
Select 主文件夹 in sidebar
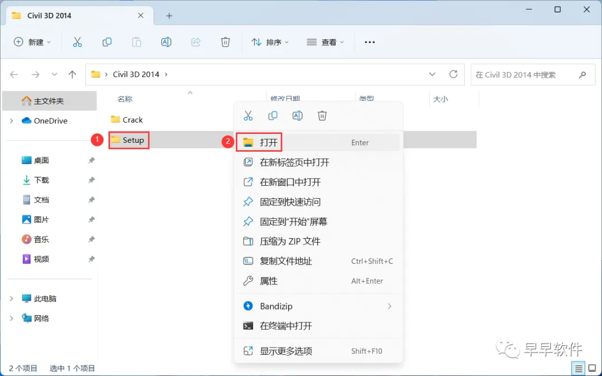pos(50,101)
